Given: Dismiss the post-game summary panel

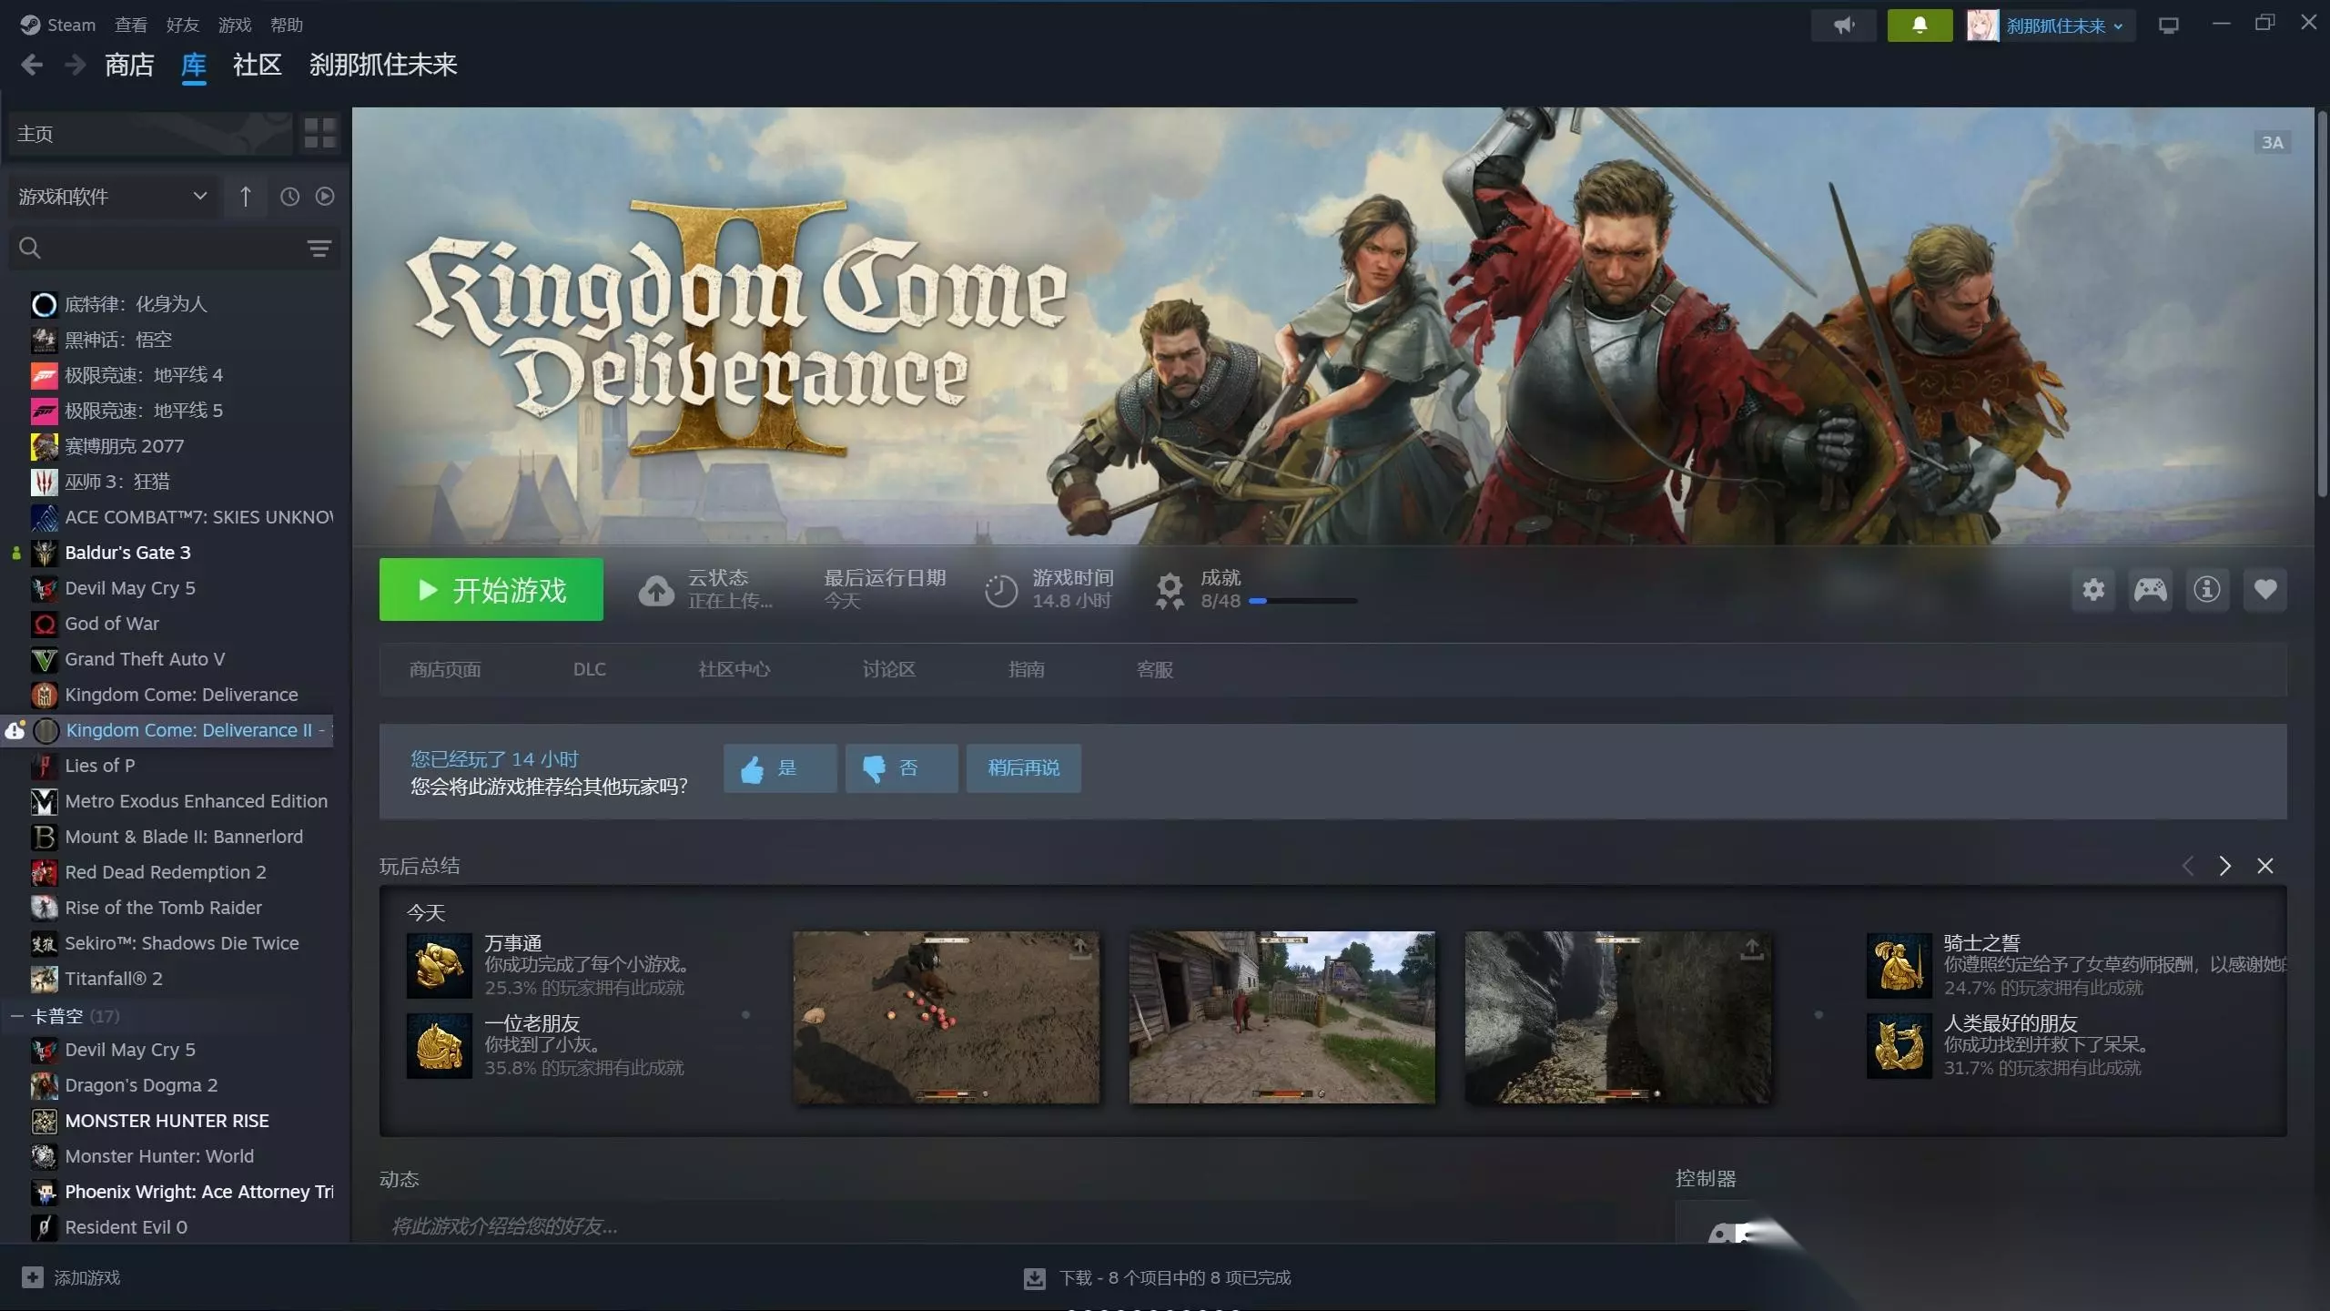Looking at the screenshot, I should (x=2265, y=866).
